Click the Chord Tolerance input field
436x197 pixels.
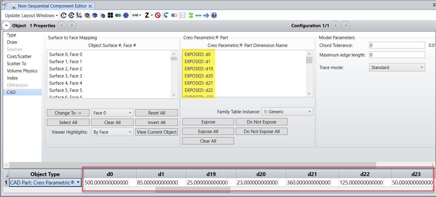pyautogui.click(x=397, y=45)
